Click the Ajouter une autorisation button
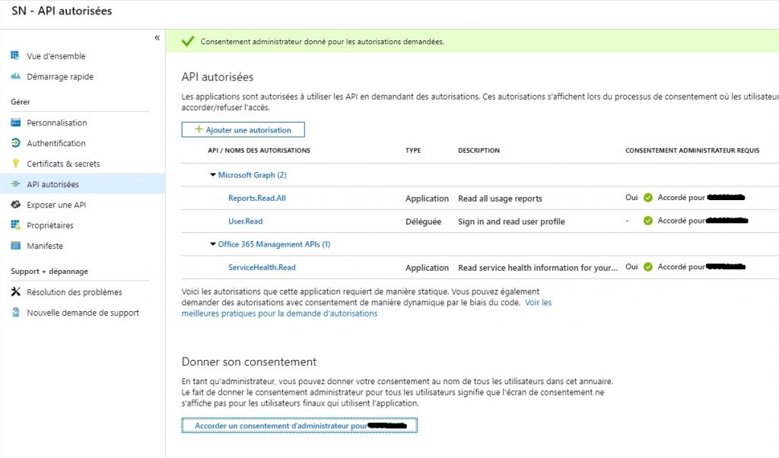This screenshot has width=779, height=458. point(243,129)
